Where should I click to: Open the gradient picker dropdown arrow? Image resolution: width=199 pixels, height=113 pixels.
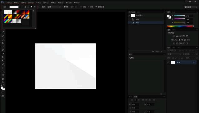pyautogui.click(x=20, y=7)
